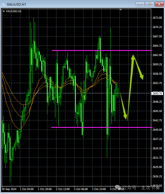Image resolution: width=165 pixels, height=194 pixels.
Task: Click the 2673.00 price scale label
Action: pyautogui.click(x=157, y=18)
